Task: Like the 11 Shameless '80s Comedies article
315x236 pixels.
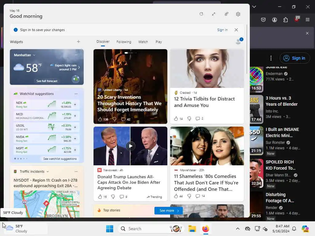Action: [x=176, y=196]
